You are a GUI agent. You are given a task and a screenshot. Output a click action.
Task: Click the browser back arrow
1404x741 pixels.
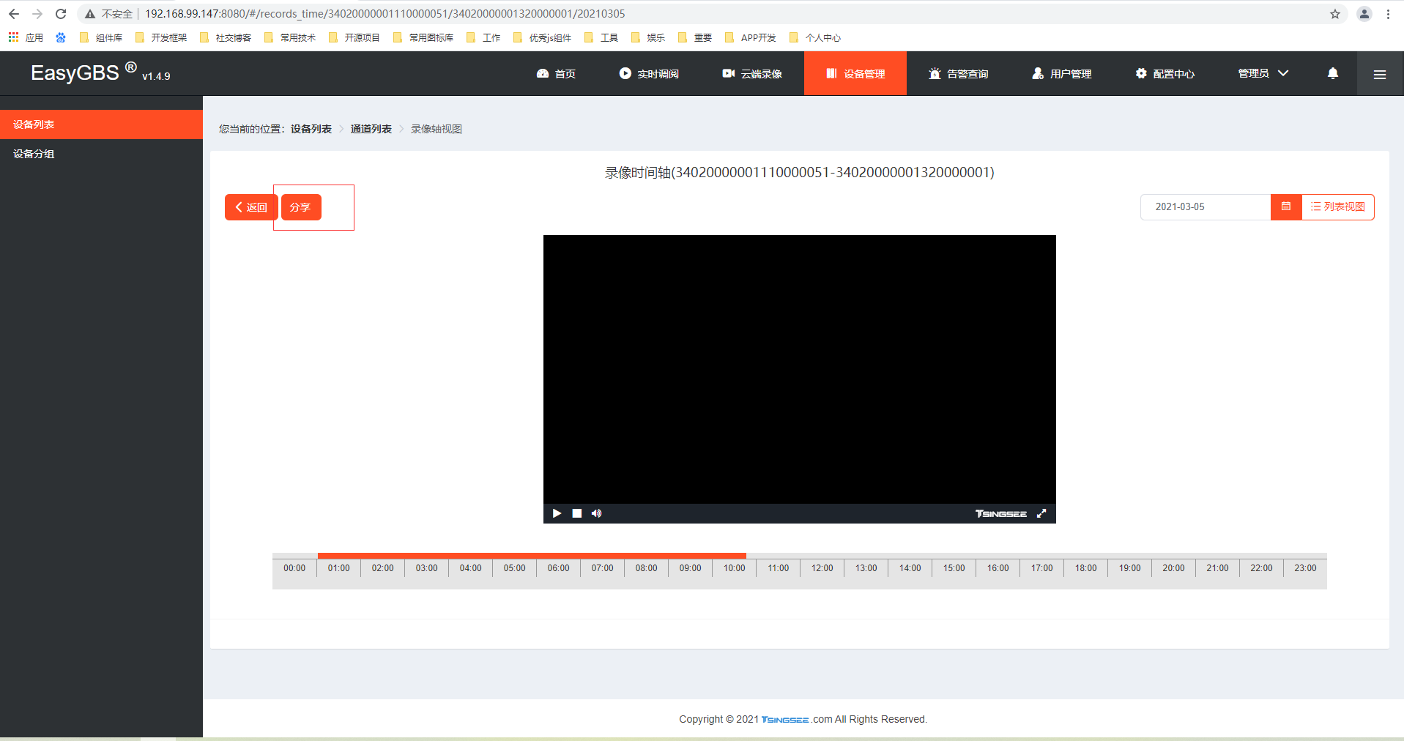(13, 14)
